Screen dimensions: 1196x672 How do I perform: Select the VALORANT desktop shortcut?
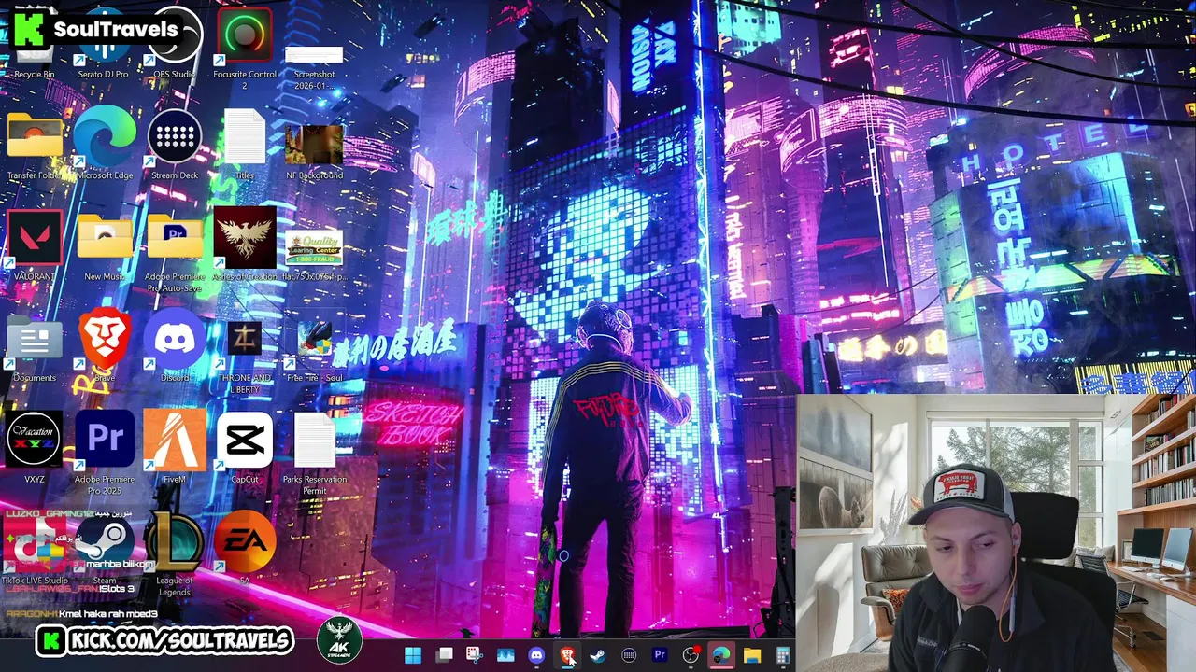pos(35,245)
